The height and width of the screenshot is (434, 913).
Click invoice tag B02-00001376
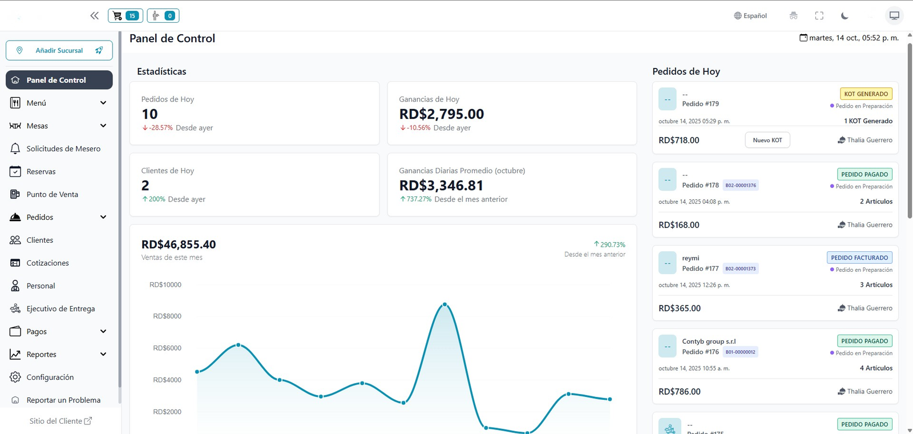click(x=741, y=185)
